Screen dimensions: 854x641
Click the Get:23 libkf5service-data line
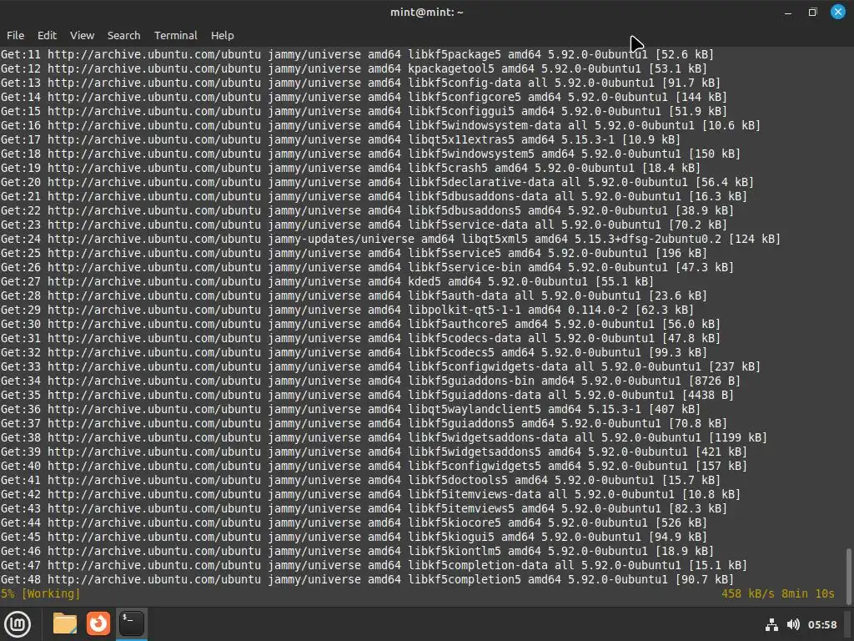click(x=364, y=225)
